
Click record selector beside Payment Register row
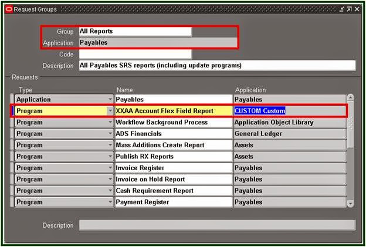pos(12,202)
